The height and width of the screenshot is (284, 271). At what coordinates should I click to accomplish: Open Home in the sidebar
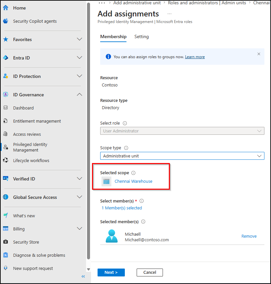coord(19,8)
